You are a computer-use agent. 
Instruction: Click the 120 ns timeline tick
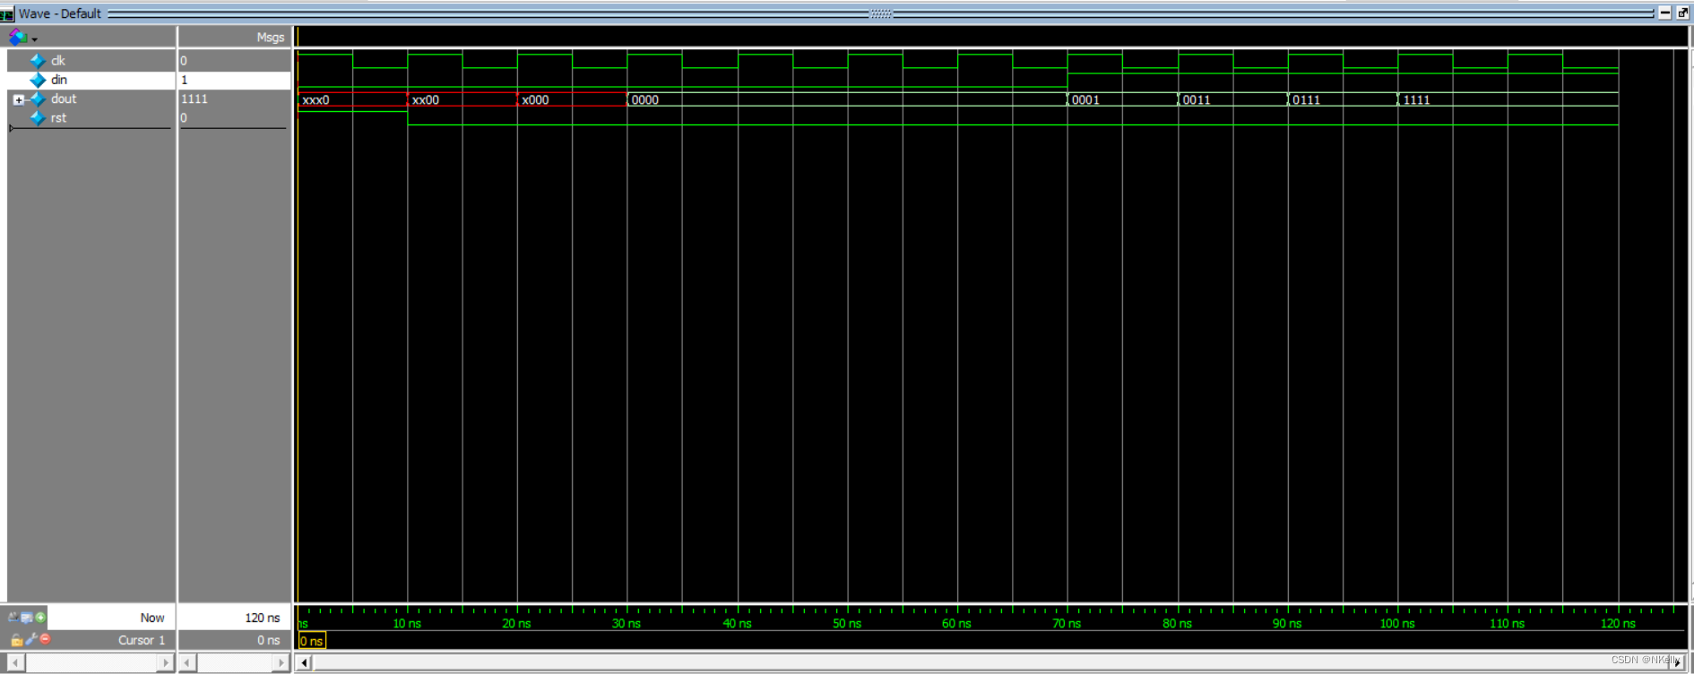1618,623
